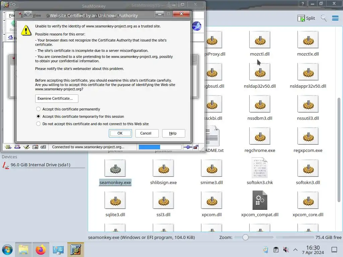Open the Navigator component icon in SeaMonkey status bar

8,147
